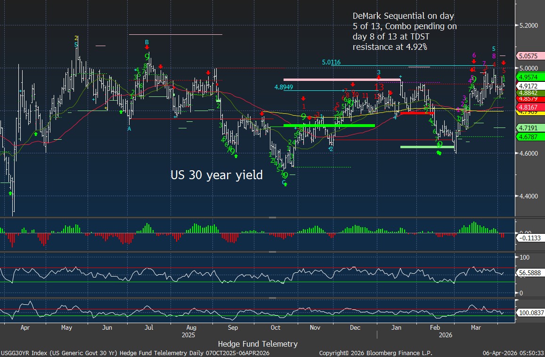545x357 pixels.
Task: Click the large red 13 countdown marker
Action: 379,87
